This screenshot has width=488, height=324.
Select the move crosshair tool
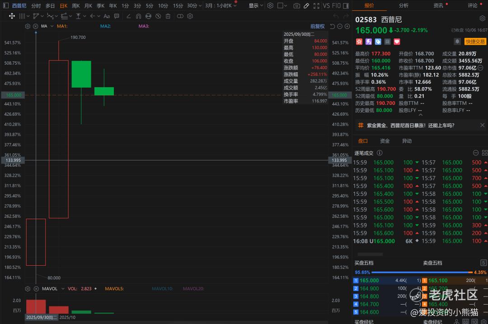point(12,16)
